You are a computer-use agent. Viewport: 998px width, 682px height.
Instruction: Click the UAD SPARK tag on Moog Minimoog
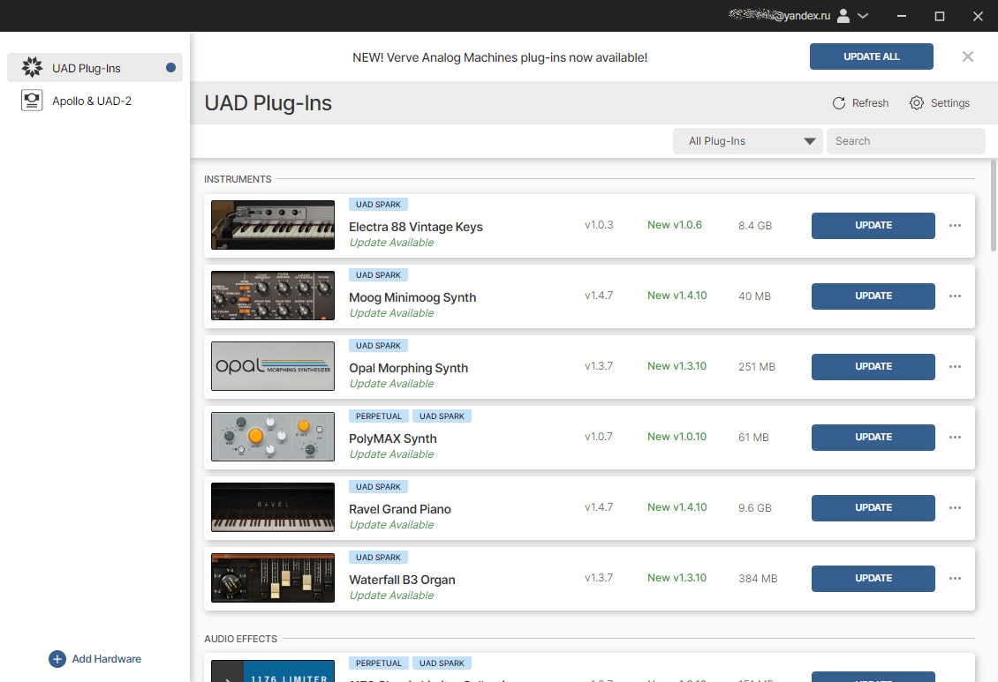(x=378, y=275)
